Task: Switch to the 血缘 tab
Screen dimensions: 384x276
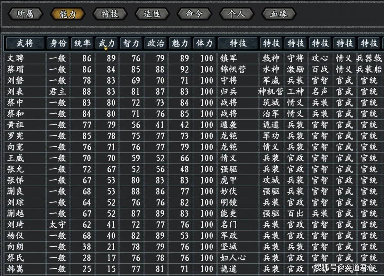Action: pyautogui.click(x=279, y=14)
